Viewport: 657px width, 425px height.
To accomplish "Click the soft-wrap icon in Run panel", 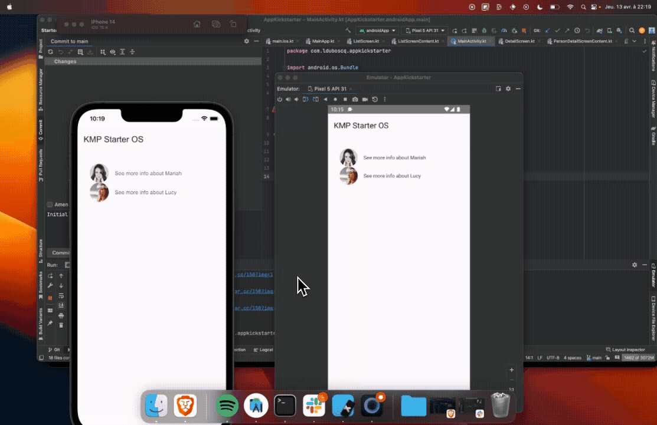I will tap(61, 295).
